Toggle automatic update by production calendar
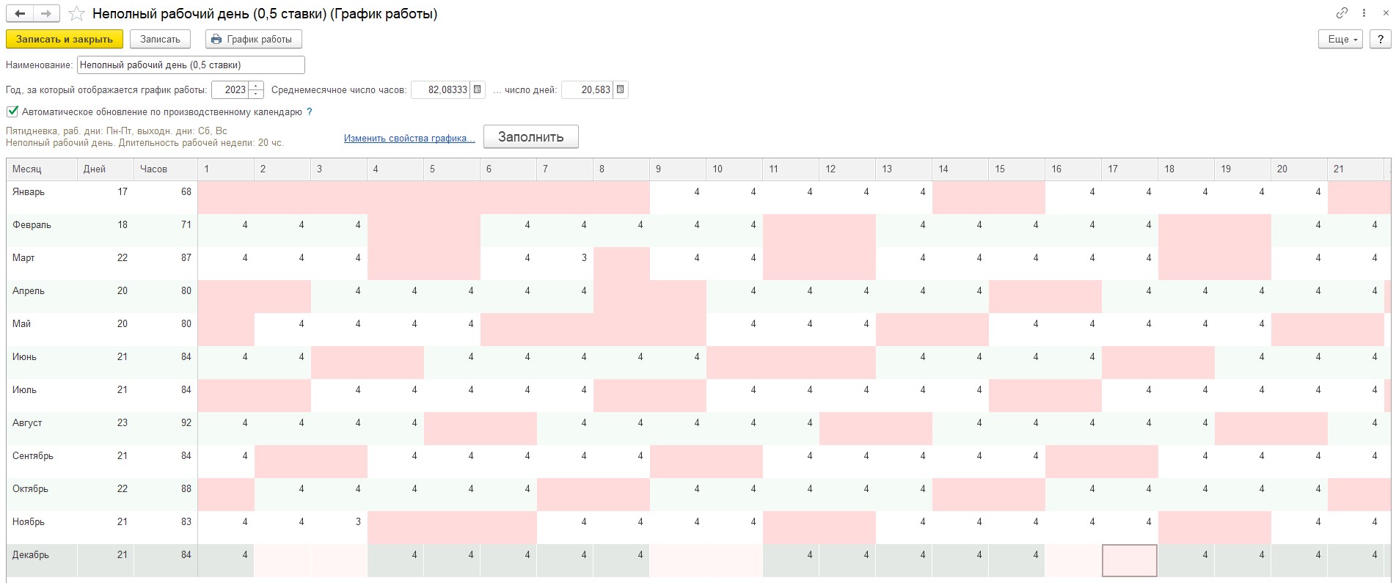The height and width of the screenshot is (583, 1396). pos(12,112)
